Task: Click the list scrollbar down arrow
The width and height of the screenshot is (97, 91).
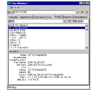Action: (87, 48)
